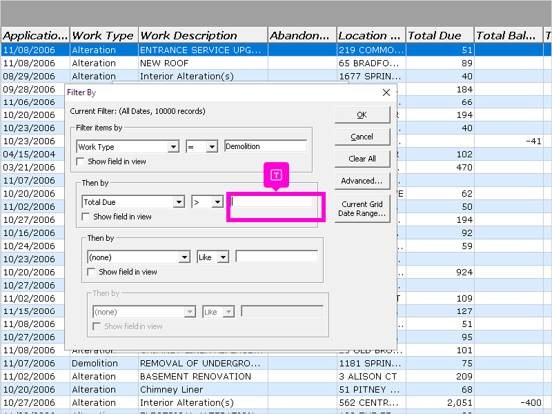
Task: Click the Total Due column header
Action: (440, 35)
